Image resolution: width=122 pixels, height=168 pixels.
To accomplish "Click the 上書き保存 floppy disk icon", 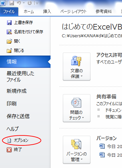I will click(x=9, y=23).
